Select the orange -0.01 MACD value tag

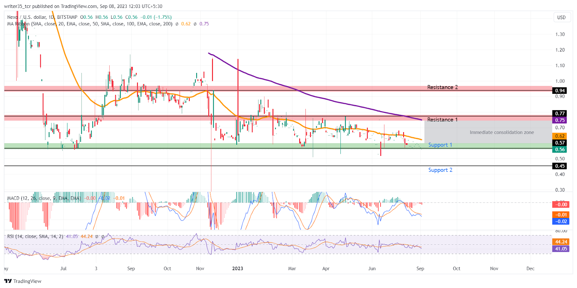pyautogui.click(x=561, y=215)
